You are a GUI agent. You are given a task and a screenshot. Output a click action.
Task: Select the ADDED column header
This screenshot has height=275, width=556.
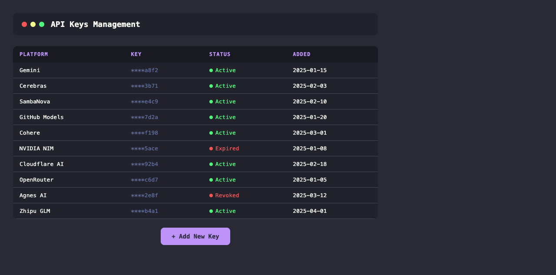tap(301, 54)
